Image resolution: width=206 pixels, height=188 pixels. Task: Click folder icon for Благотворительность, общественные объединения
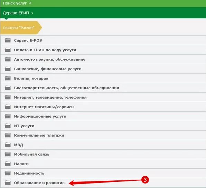click(x=8, y=88)
